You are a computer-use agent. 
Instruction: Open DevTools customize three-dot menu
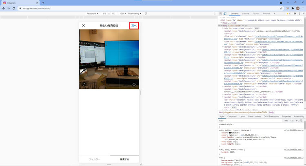(x=299, y=13)
